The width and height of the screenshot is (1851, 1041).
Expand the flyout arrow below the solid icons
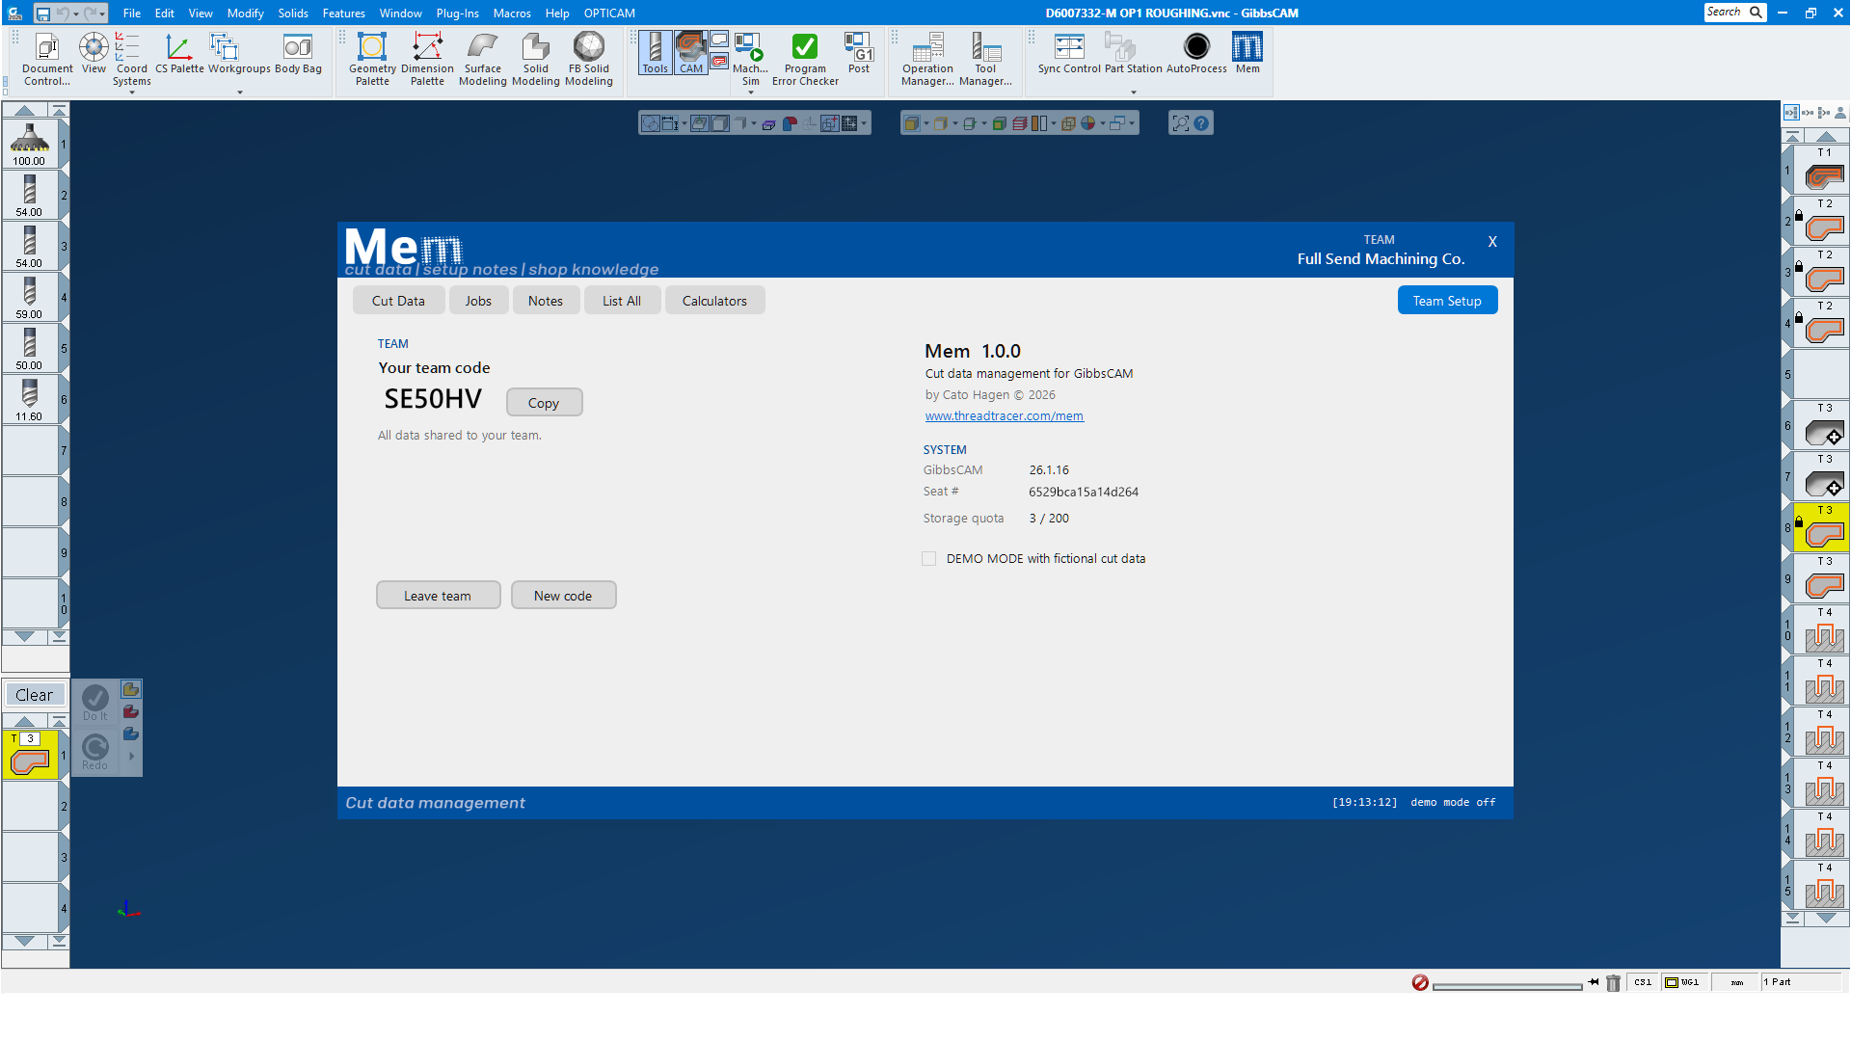coord(132,757)
